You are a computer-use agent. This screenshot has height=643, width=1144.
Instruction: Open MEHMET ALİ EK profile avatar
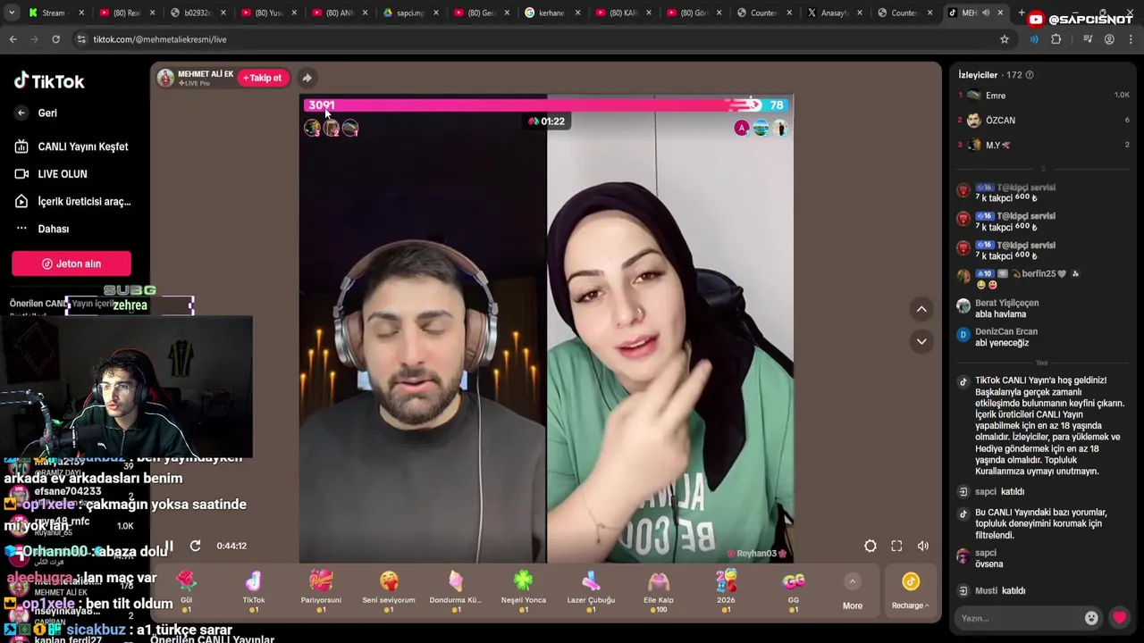tap(165, 78)
